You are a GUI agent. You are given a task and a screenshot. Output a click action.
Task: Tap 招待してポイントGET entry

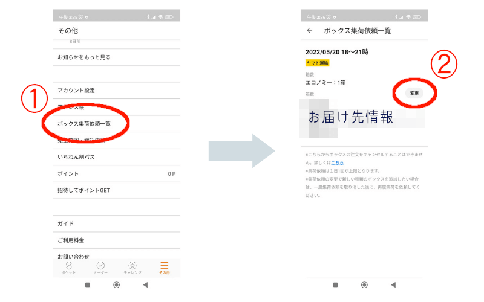pos(83,190)
